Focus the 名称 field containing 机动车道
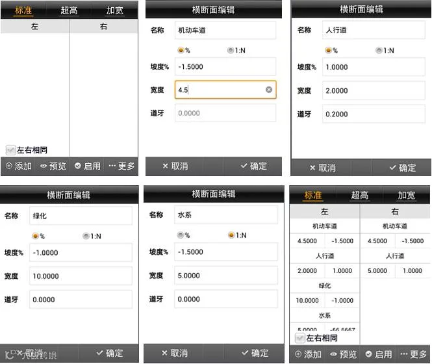This screenshot has width=432, height=364. click(225, 30)
